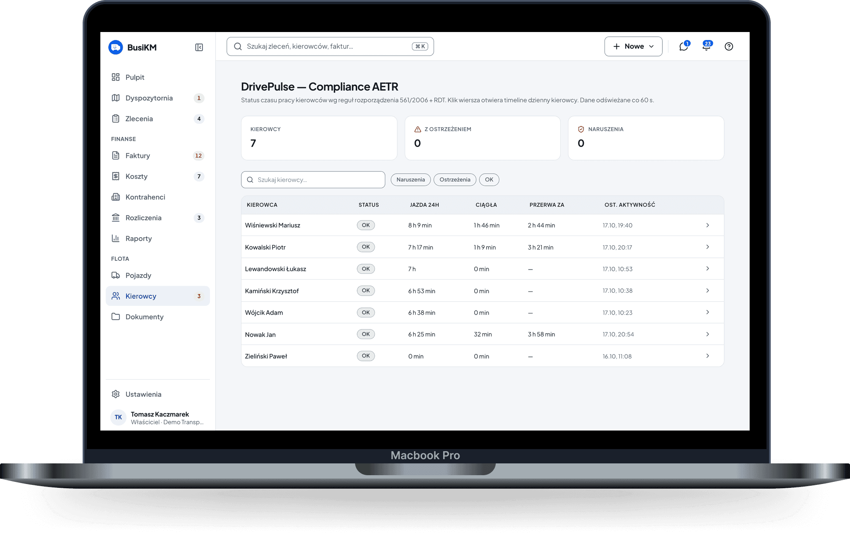Expand the Lewandowski Łukasz row chevron
The width and height of the screenshot is (850, 535).
(707, 269)
